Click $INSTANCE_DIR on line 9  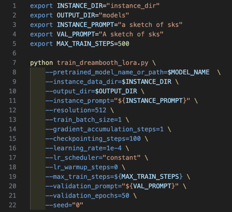coord(146,82)
